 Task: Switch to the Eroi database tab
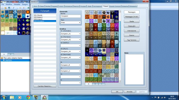[36, 6]
